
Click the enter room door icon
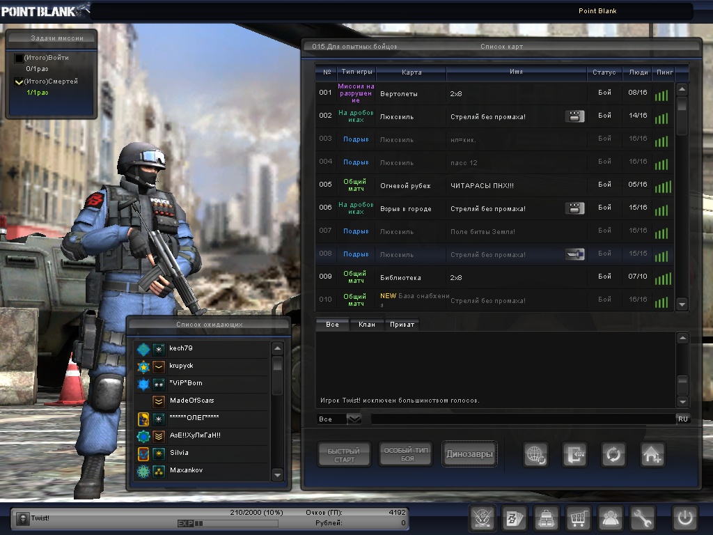pyautogui.click(x=574, y=454)
